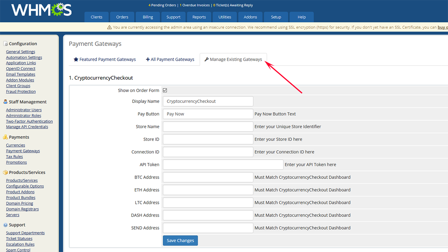The height and width of the screenshot is (252, 448).
Task: Open the Billing menu
Action: tap(148, 17)
